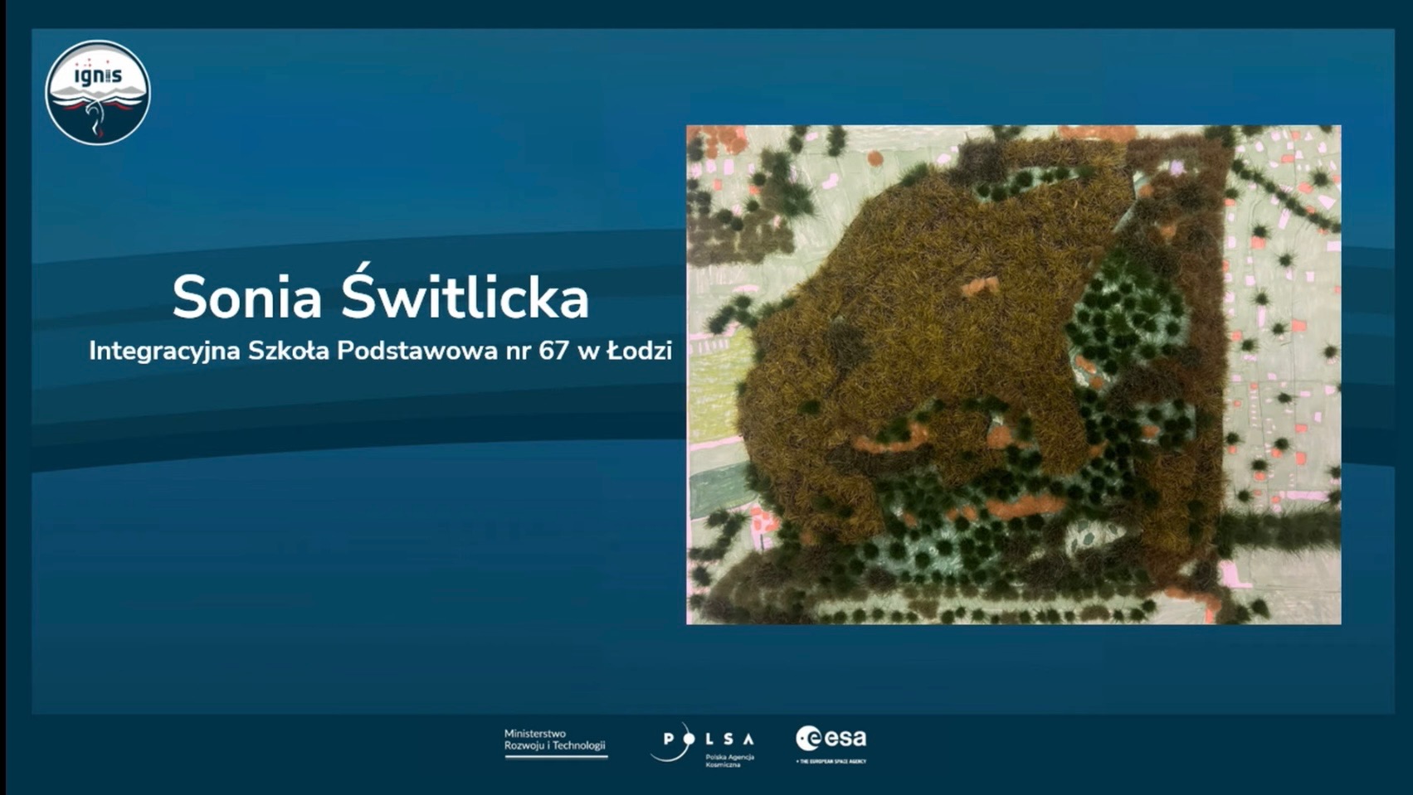Screen dimensions: 1413x795
Task: Open the textured map artwork image
Action: click(1013, 374)
